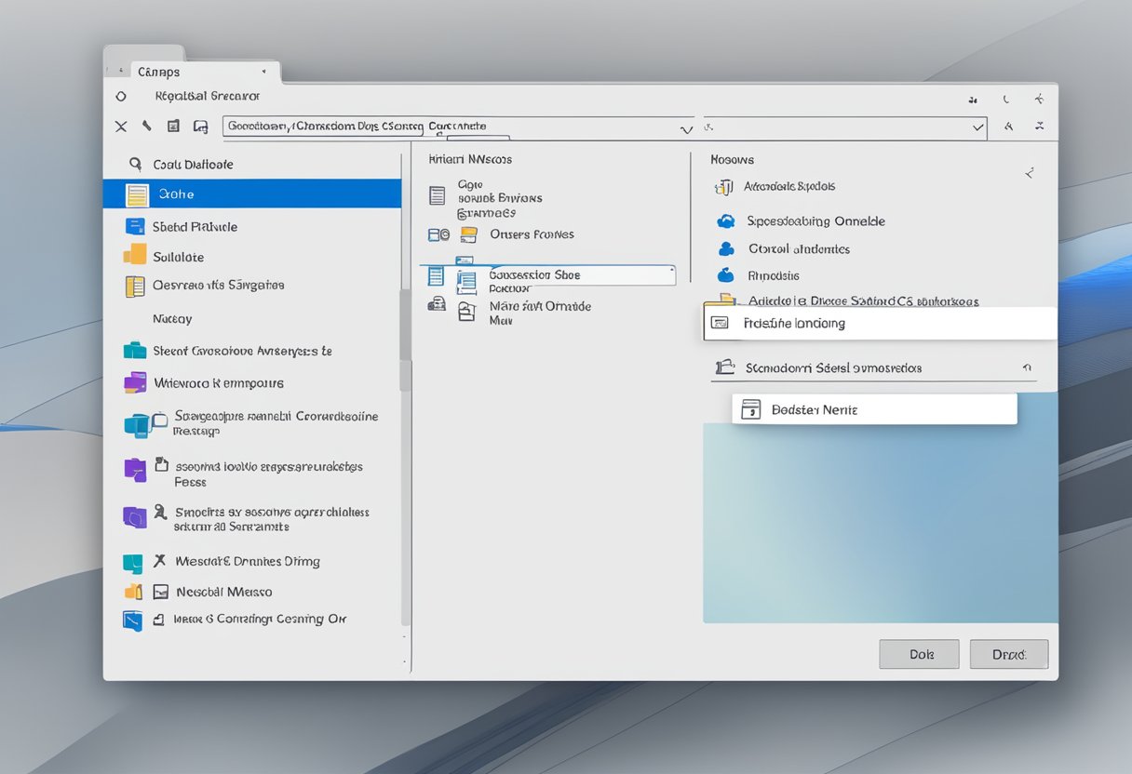Click the orange folder icon beside Onsers Fonnes
The height and width of the screenshot is (774, 1132).
tap(468, 234)
